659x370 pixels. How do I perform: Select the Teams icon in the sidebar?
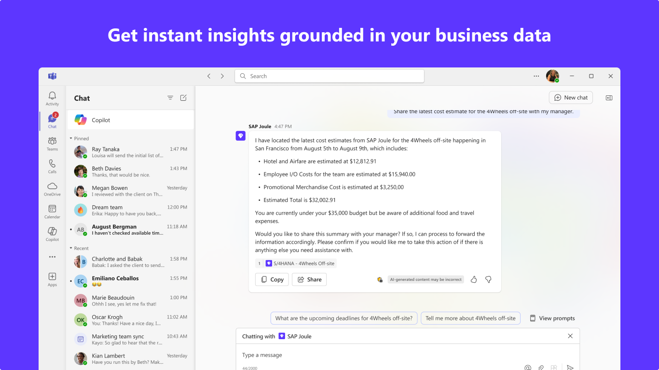coord(52,140)
